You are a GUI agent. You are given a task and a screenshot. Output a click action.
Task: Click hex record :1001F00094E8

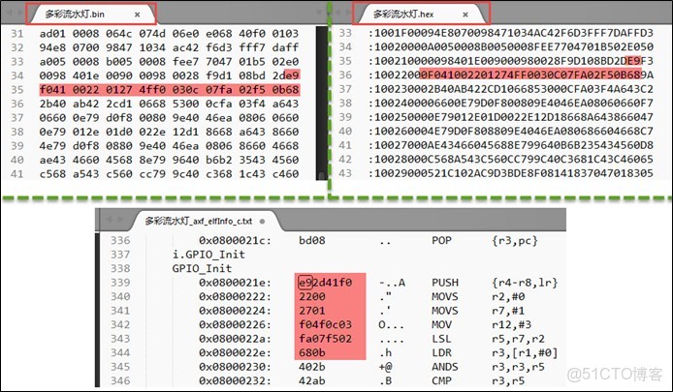tap(511, 33)
